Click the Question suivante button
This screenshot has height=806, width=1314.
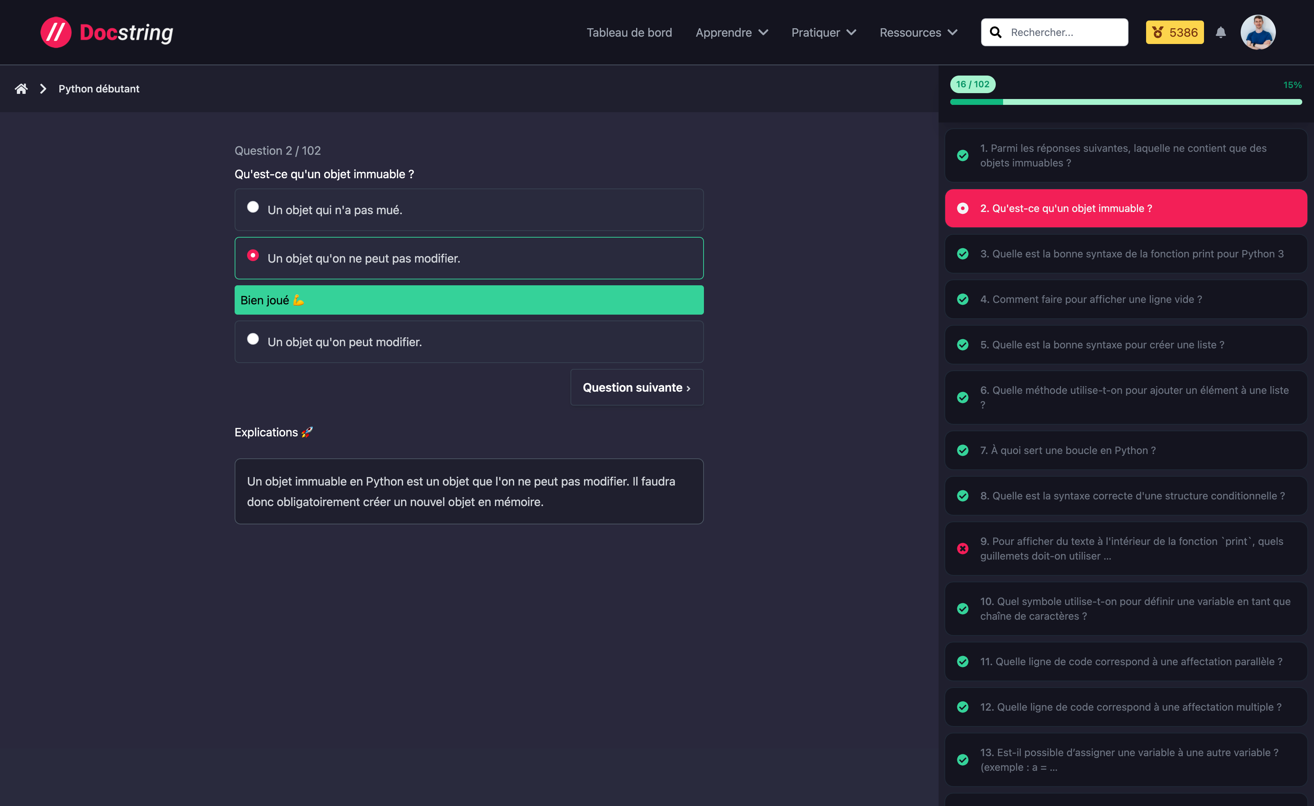point(636,387)
